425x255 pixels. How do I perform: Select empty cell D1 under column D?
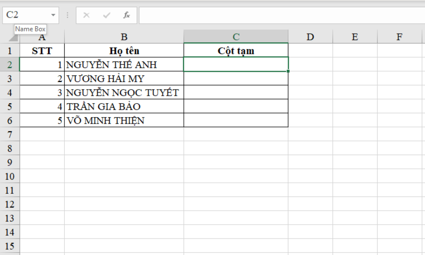click(310, 50)
